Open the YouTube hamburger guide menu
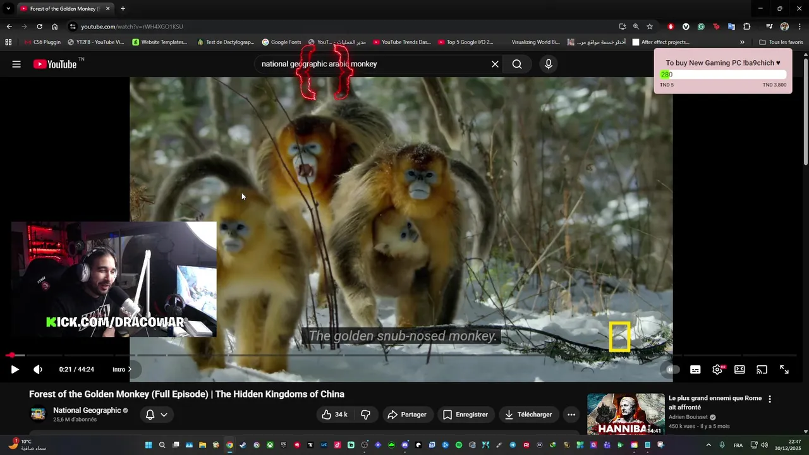 [16, 64]
